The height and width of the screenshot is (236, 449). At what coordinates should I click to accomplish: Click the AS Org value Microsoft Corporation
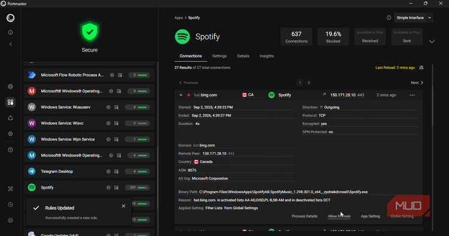[210, 179]
